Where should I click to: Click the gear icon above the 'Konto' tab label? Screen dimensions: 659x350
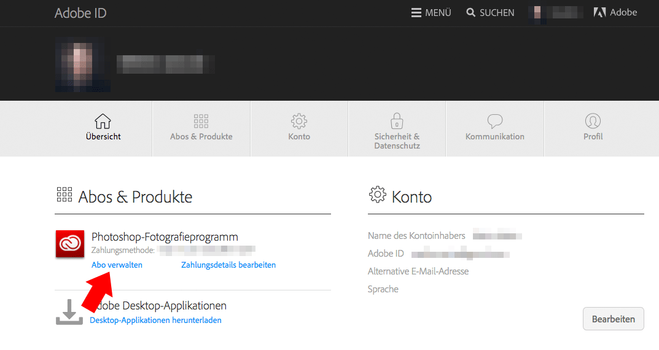click(299, 121)
